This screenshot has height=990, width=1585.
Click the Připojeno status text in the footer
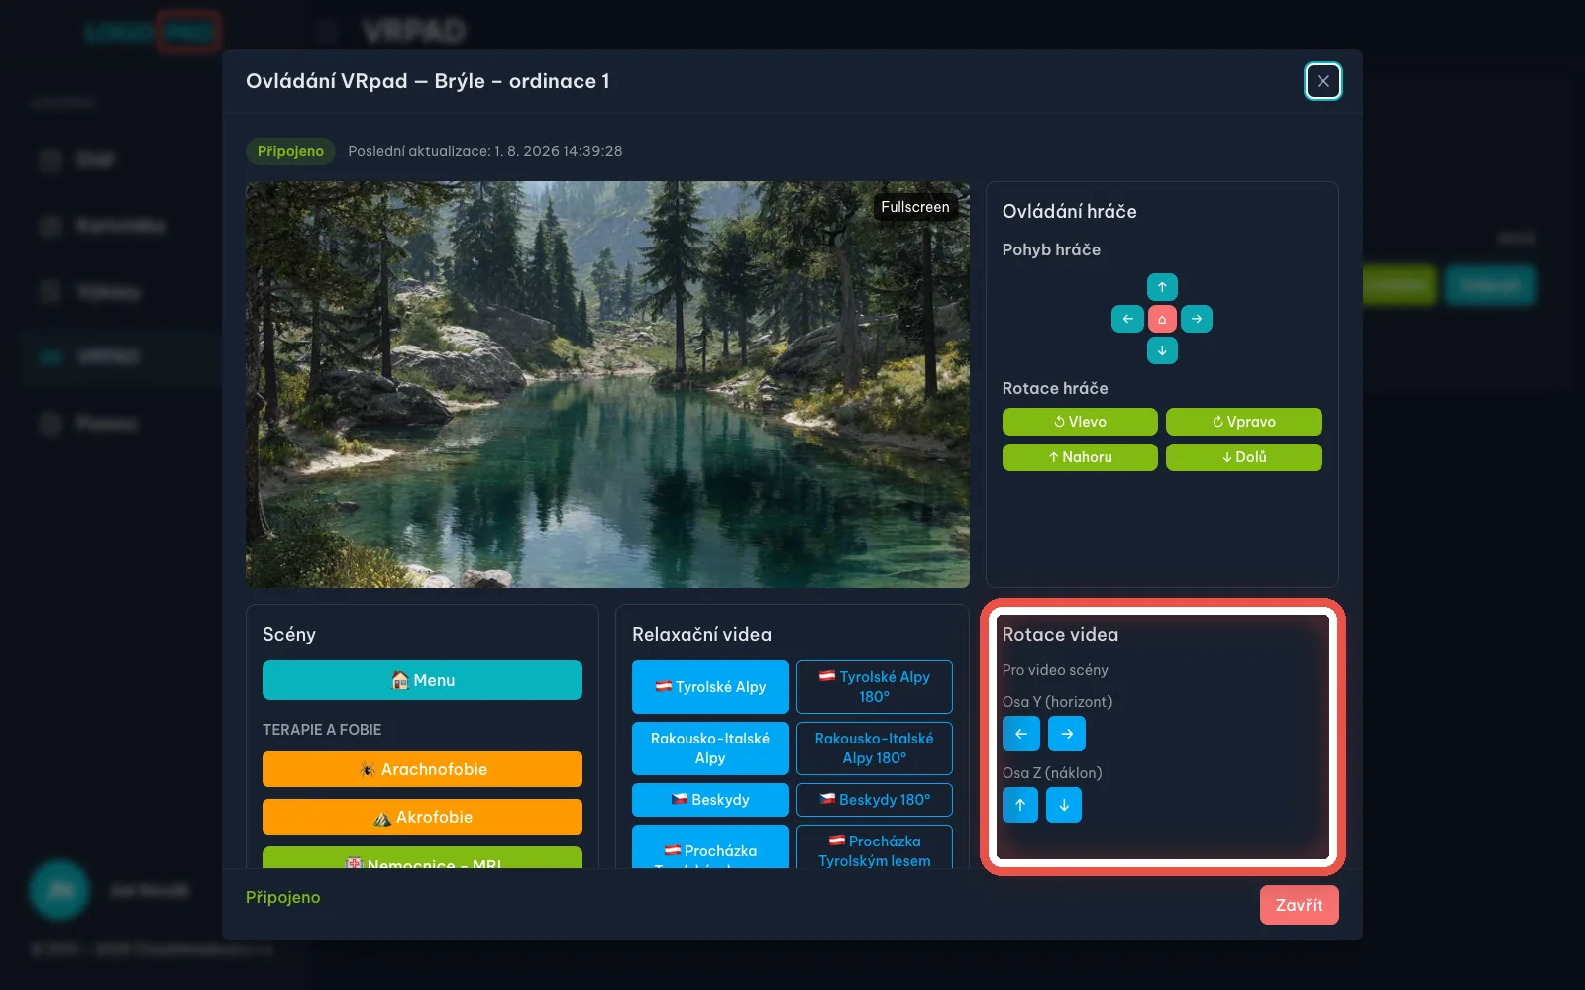tap(283, 897)
